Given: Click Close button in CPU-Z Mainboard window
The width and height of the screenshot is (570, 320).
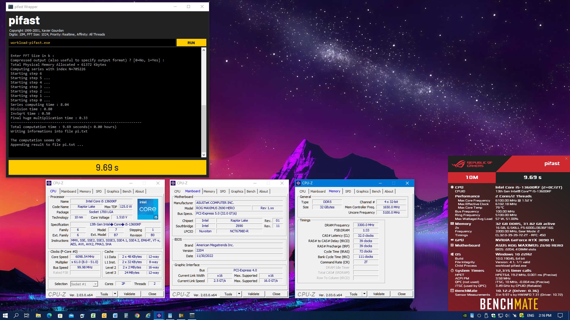Looking at the screenshot, I should [x=276, y=294].
